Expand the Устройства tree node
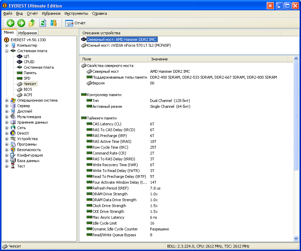The image size is (301, 251). pyautogui.click(x=7, y=139)
